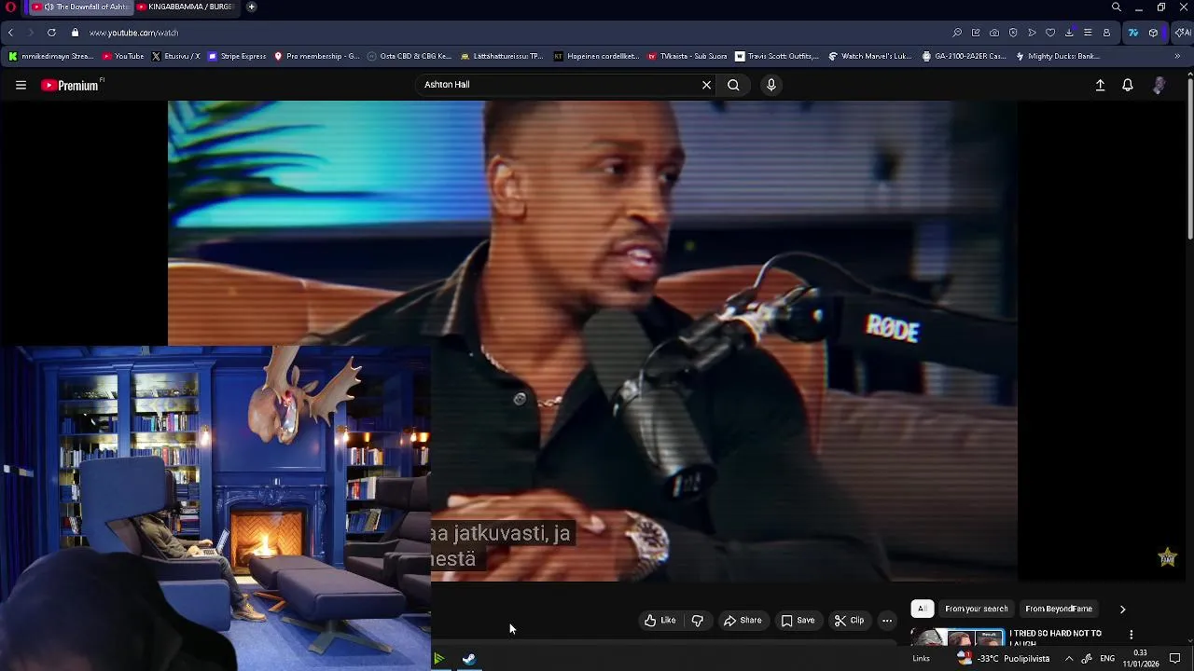Click the suggested video thumbnail in sidebar
Image resolution: width=1194 pixels, height=671 pixels.
click(x=957, y=638)
